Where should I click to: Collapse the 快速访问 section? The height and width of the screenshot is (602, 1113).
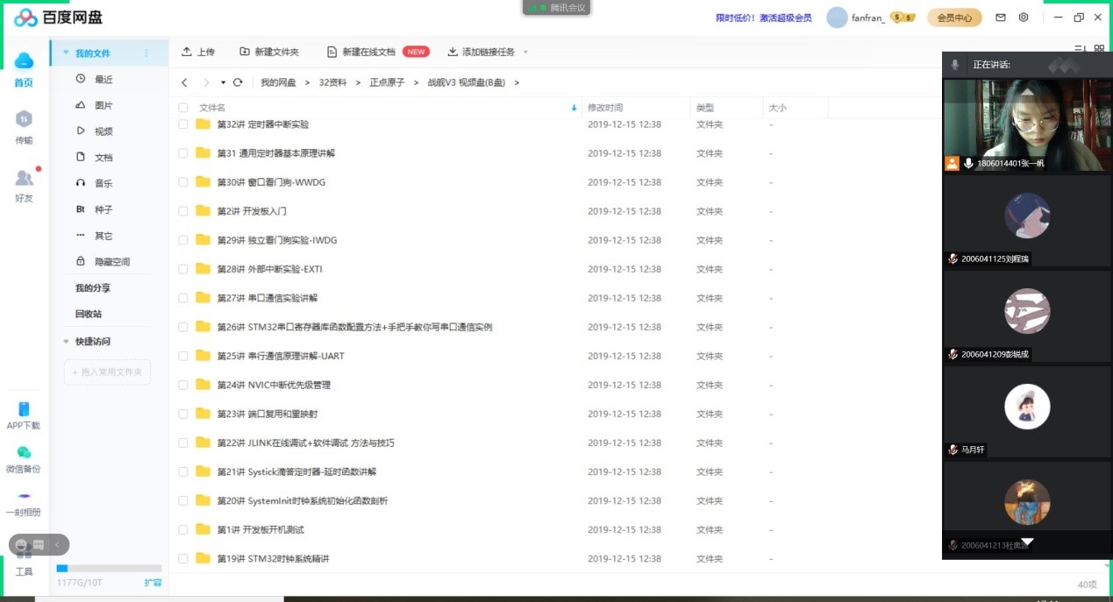pyautogui.click(x=65, y=341)
